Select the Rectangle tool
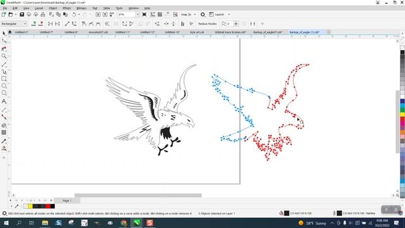The width and height of the screenshot is (405, 228). 4,79
